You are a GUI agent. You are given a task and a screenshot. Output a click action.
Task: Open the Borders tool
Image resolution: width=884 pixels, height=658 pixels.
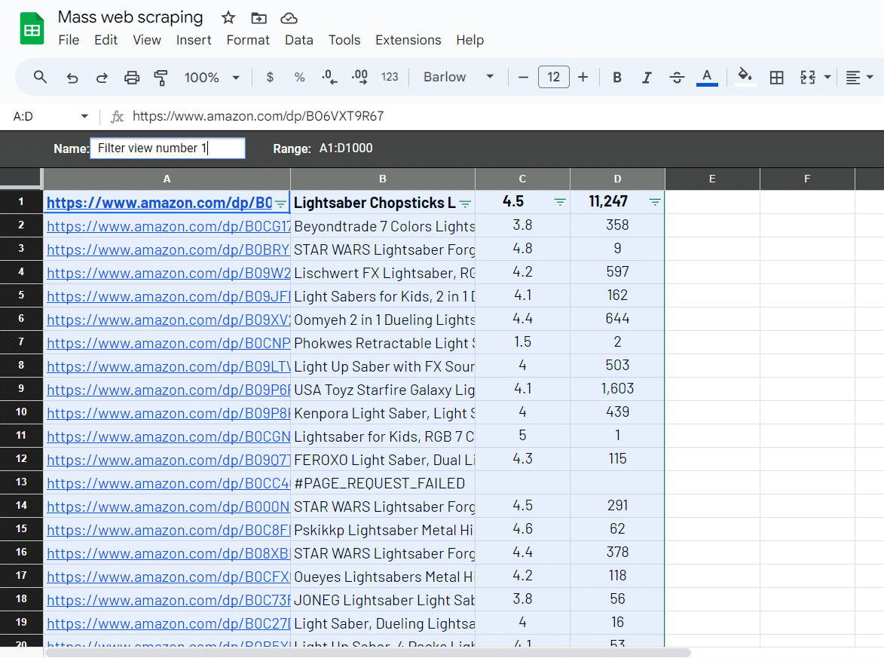(776, 78)
